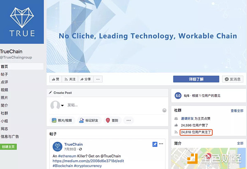Click the TrueChain page name title

[11, 51]
